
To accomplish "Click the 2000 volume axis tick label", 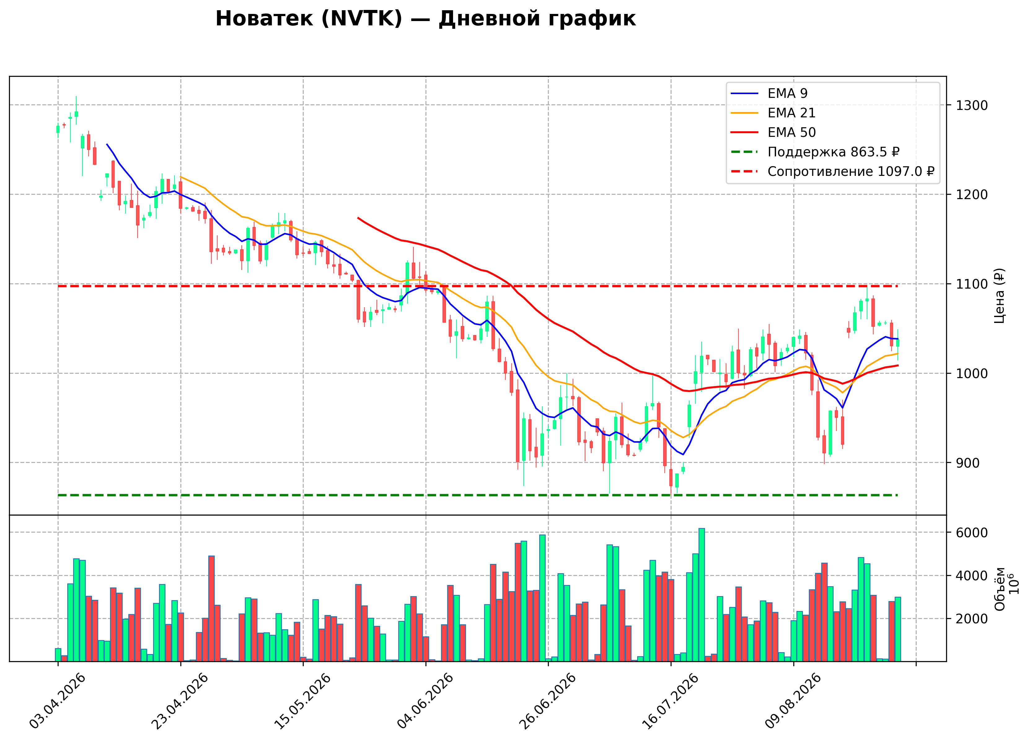I will pyautogui.click(x=972, y=619).
